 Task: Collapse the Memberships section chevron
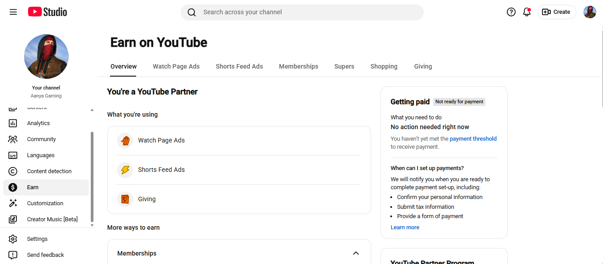coord(356,253)
